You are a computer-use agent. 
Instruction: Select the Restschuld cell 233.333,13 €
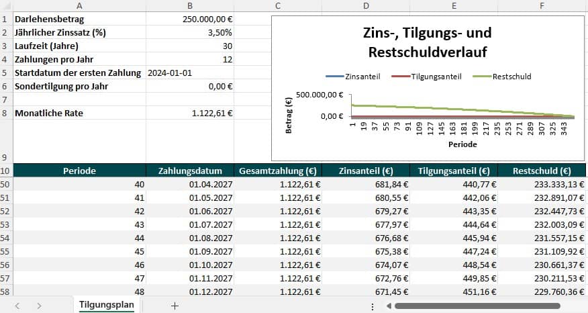(x=542, y=184)
